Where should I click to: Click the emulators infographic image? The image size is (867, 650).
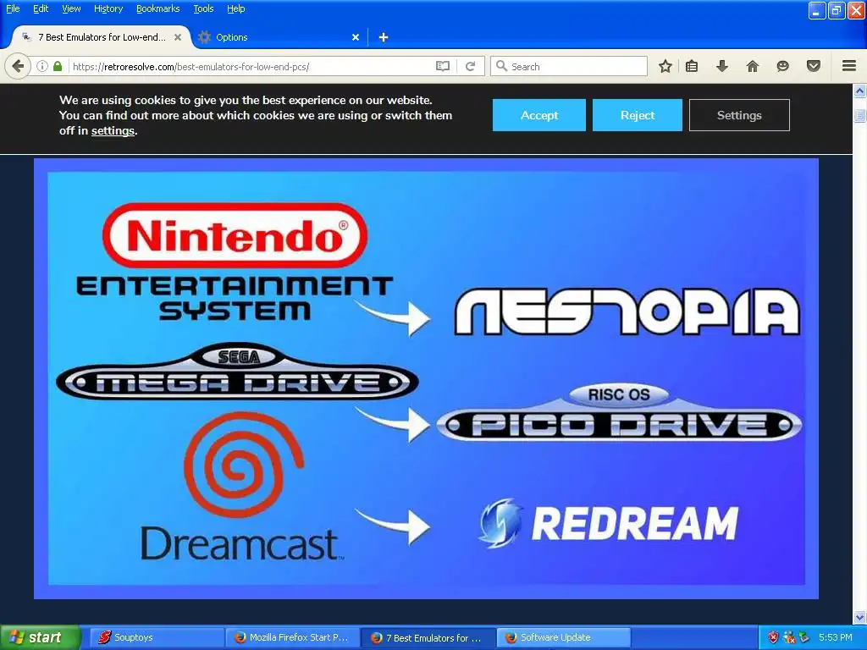pos(426,378)
